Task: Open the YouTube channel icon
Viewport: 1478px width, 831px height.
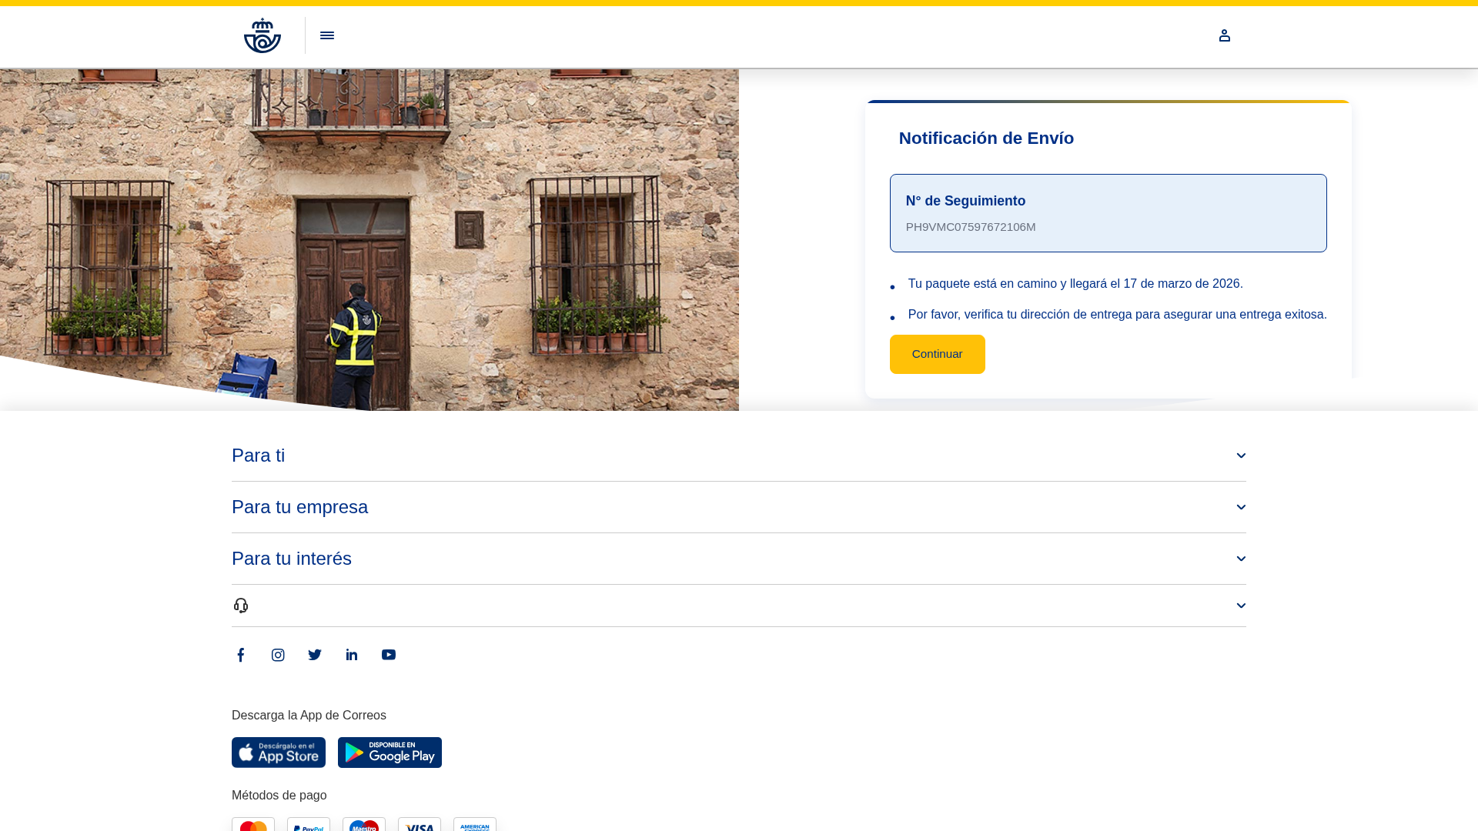Action: click(389, 655)
